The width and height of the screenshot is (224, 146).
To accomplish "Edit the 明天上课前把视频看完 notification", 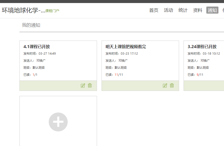I will coord(165,86).
